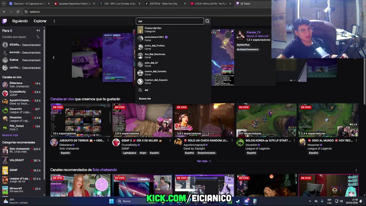
Task: Click the search magnifier button
Action: 207,21
